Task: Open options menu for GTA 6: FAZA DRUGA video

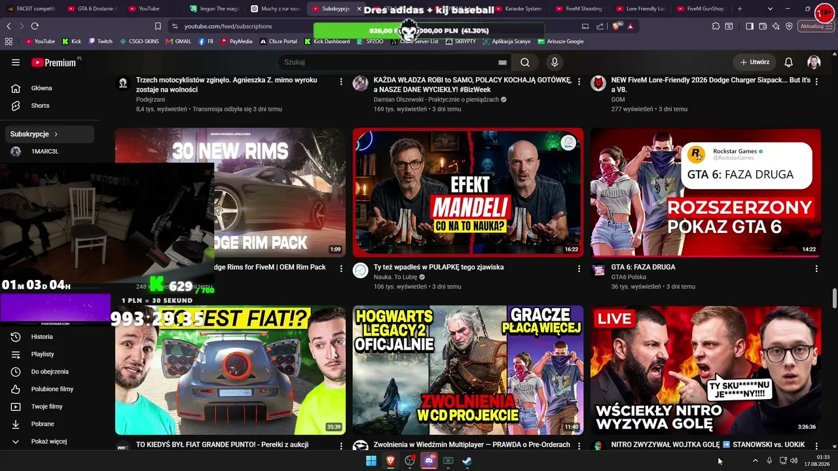Action: pos(816,269)
